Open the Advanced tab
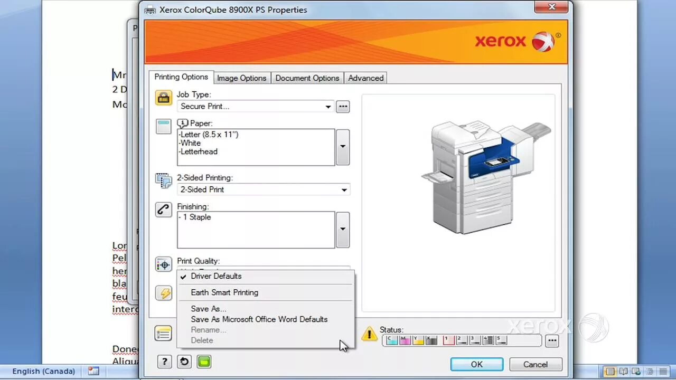 366,78
